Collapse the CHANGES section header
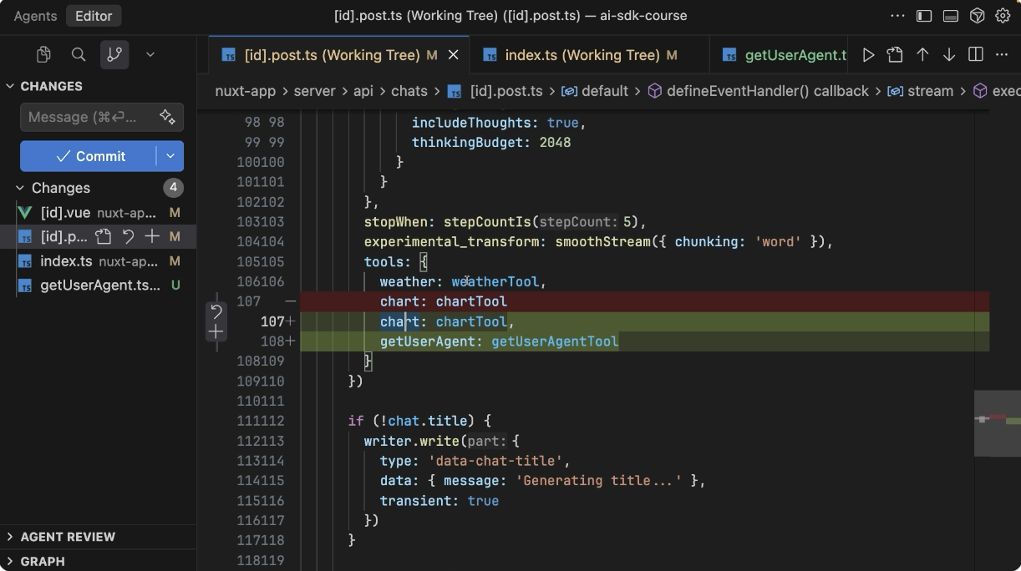 click(51, 86)
